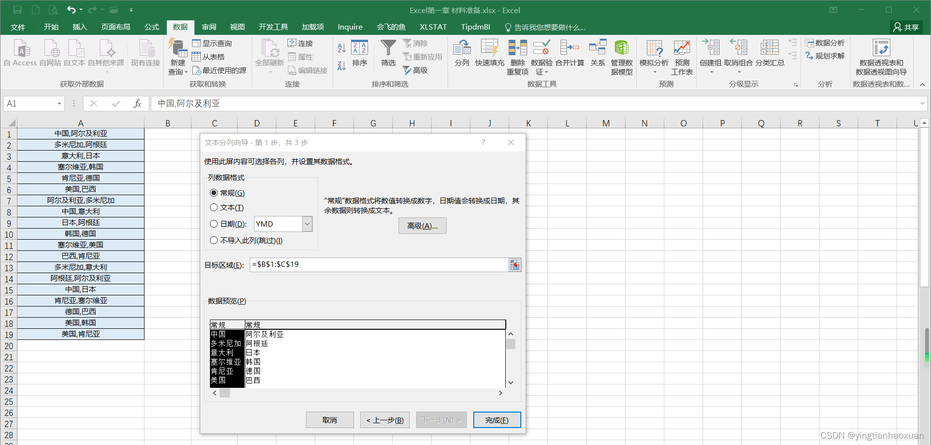Click Consolidate (合并计算) icon
This screenshot has height=445, width=931.
[570, 48]
